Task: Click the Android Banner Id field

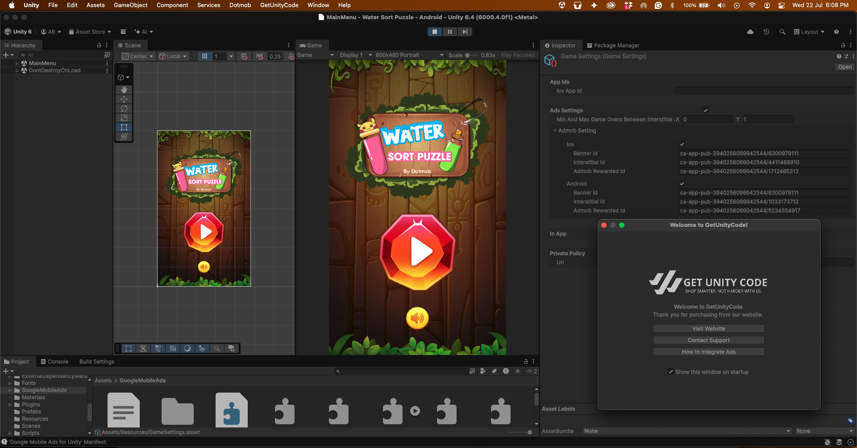Action: tap(765, 193)
